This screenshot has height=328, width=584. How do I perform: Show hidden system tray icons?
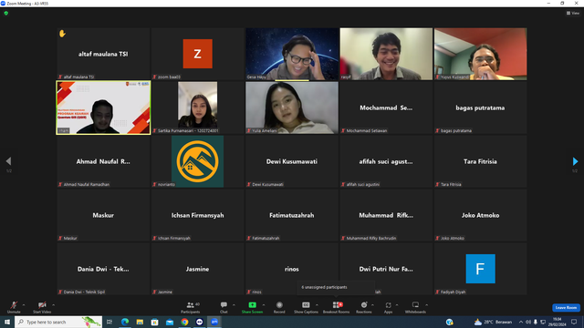[x=521, y=322]
